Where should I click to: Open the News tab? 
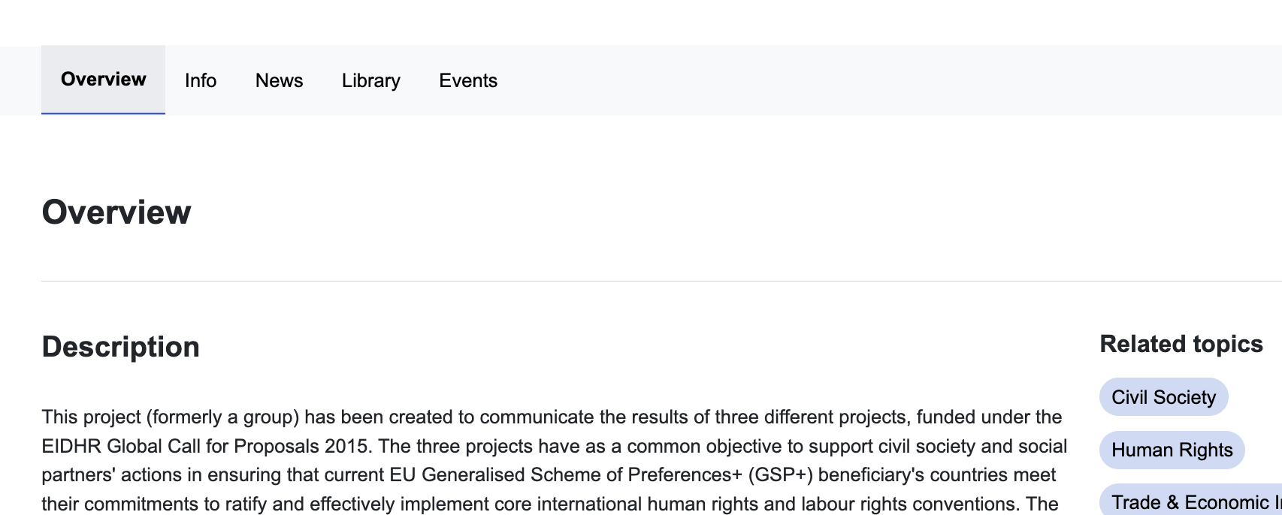279,80
